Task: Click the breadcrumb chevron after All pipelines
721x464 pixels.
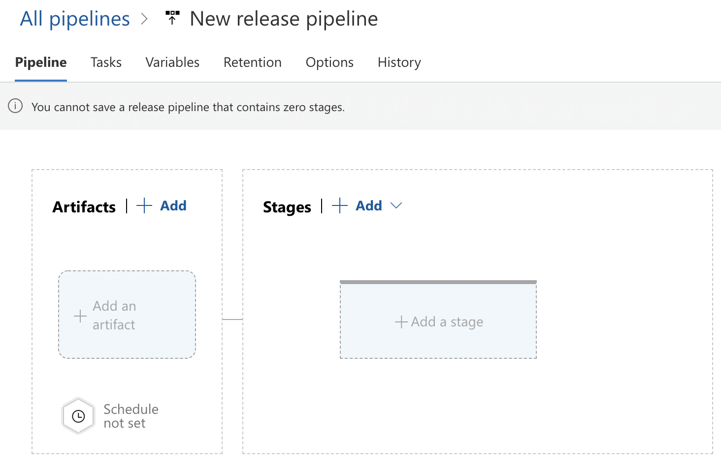Action: click(x=144, y=19)
